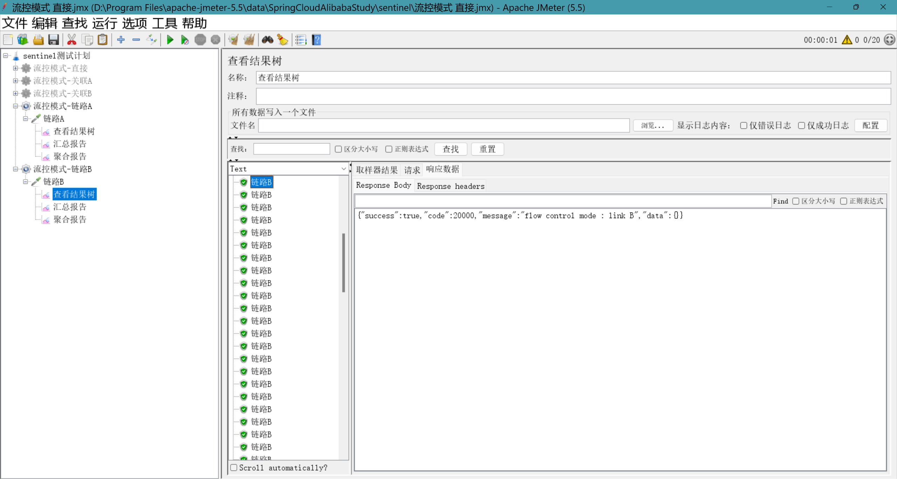Screen dimensions: 897x479
Task: Click the scissors Cut icon
Action: (x=71, y=40)
